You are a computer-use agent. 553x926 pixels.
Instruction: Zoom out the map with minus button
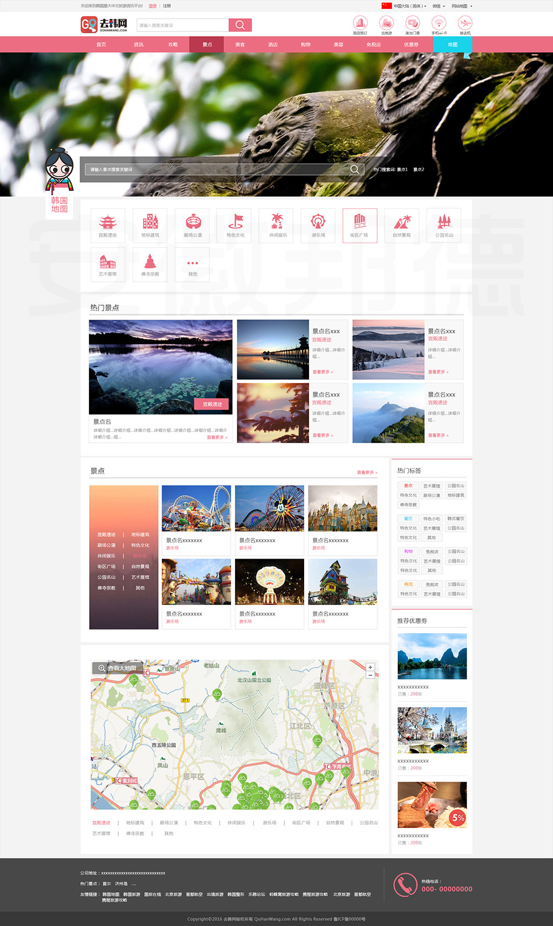tap(370, 675)
